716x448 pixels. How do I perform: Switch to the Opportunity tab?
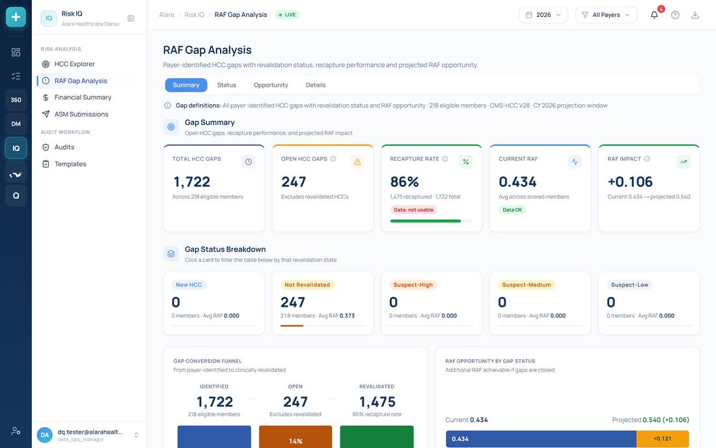[x=271, y=85]
